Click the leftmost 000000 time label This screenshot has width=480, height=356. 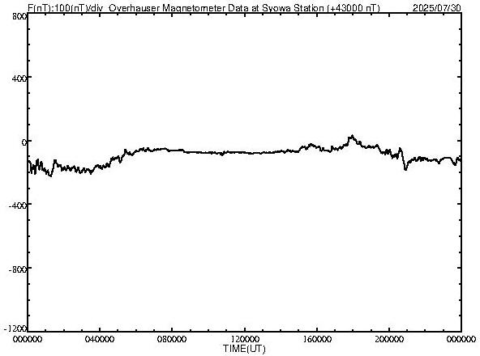pos(28,339)
